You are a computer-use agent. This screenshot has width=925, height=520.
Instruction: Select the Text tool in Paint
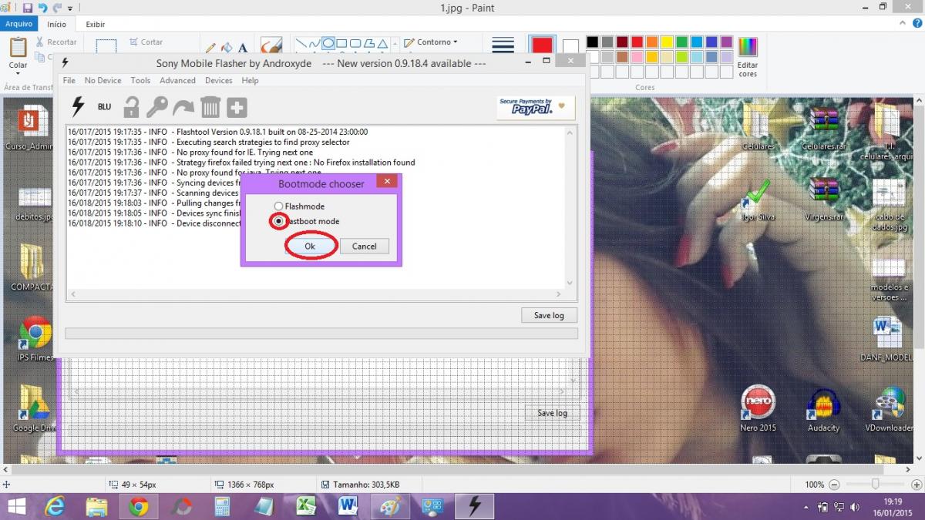point(242,46)
